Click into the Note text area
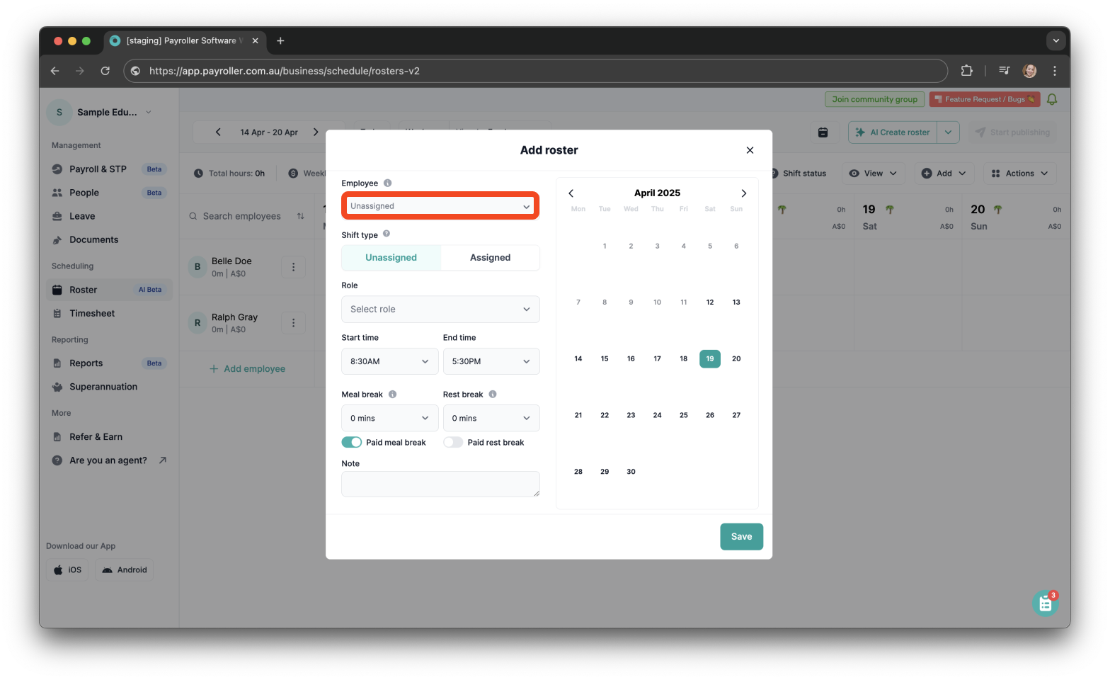Image resolution: width=1110 pixels, height=680 pixels. pyautogui.click(x=440, y=484)
